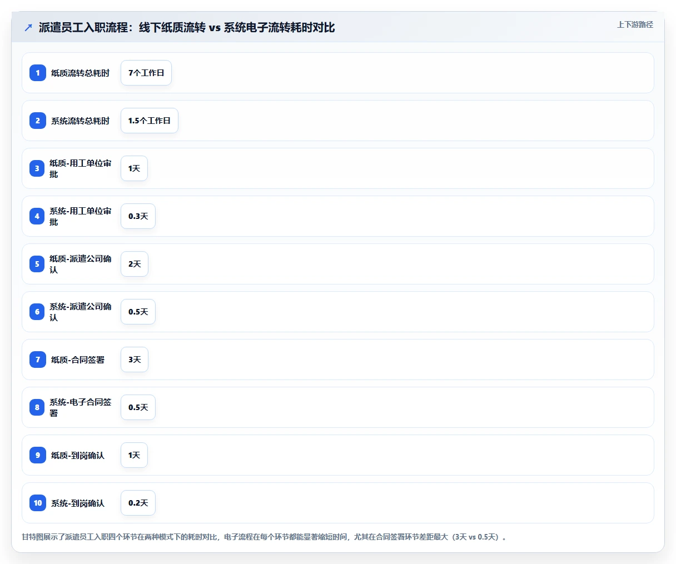Click the 纸质-合同签署 label
The width and height of the screenshot is (676, 564).
click(78, 360)
